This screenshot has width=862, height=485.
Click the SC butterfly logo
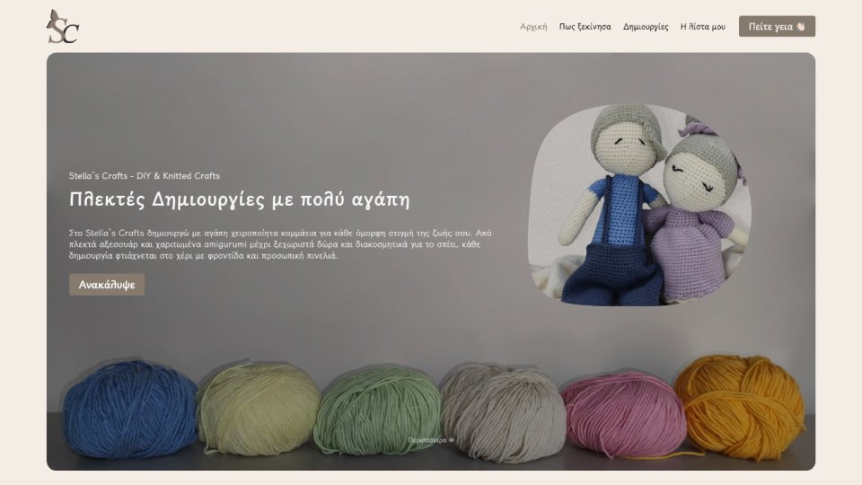coord(63,26)
